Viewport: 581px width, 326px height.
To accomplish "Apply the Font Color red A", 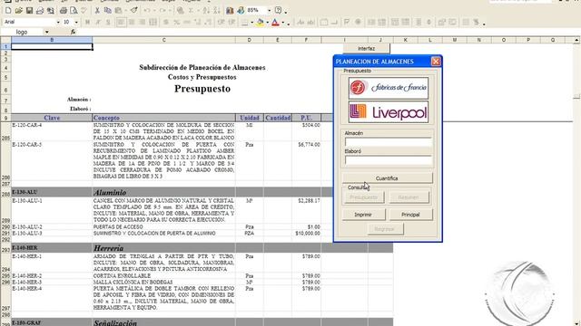I will coord(275,22).
